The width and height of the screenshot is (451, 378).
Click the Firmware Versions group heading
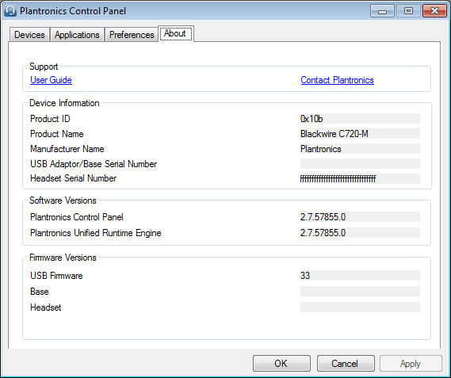coord(63,258)
